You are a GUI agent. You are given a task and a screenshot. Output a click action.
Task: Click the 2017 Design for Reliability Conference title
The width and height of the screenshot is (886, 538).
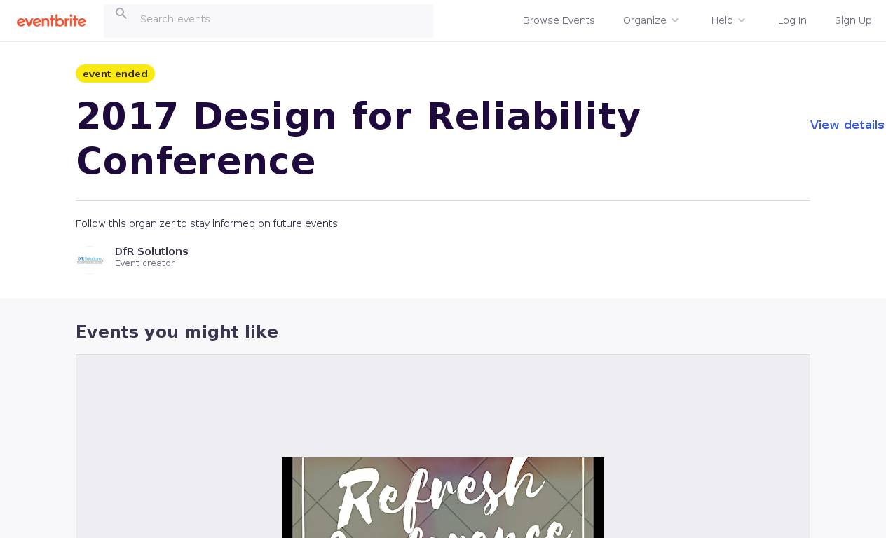tap(357, 139)
